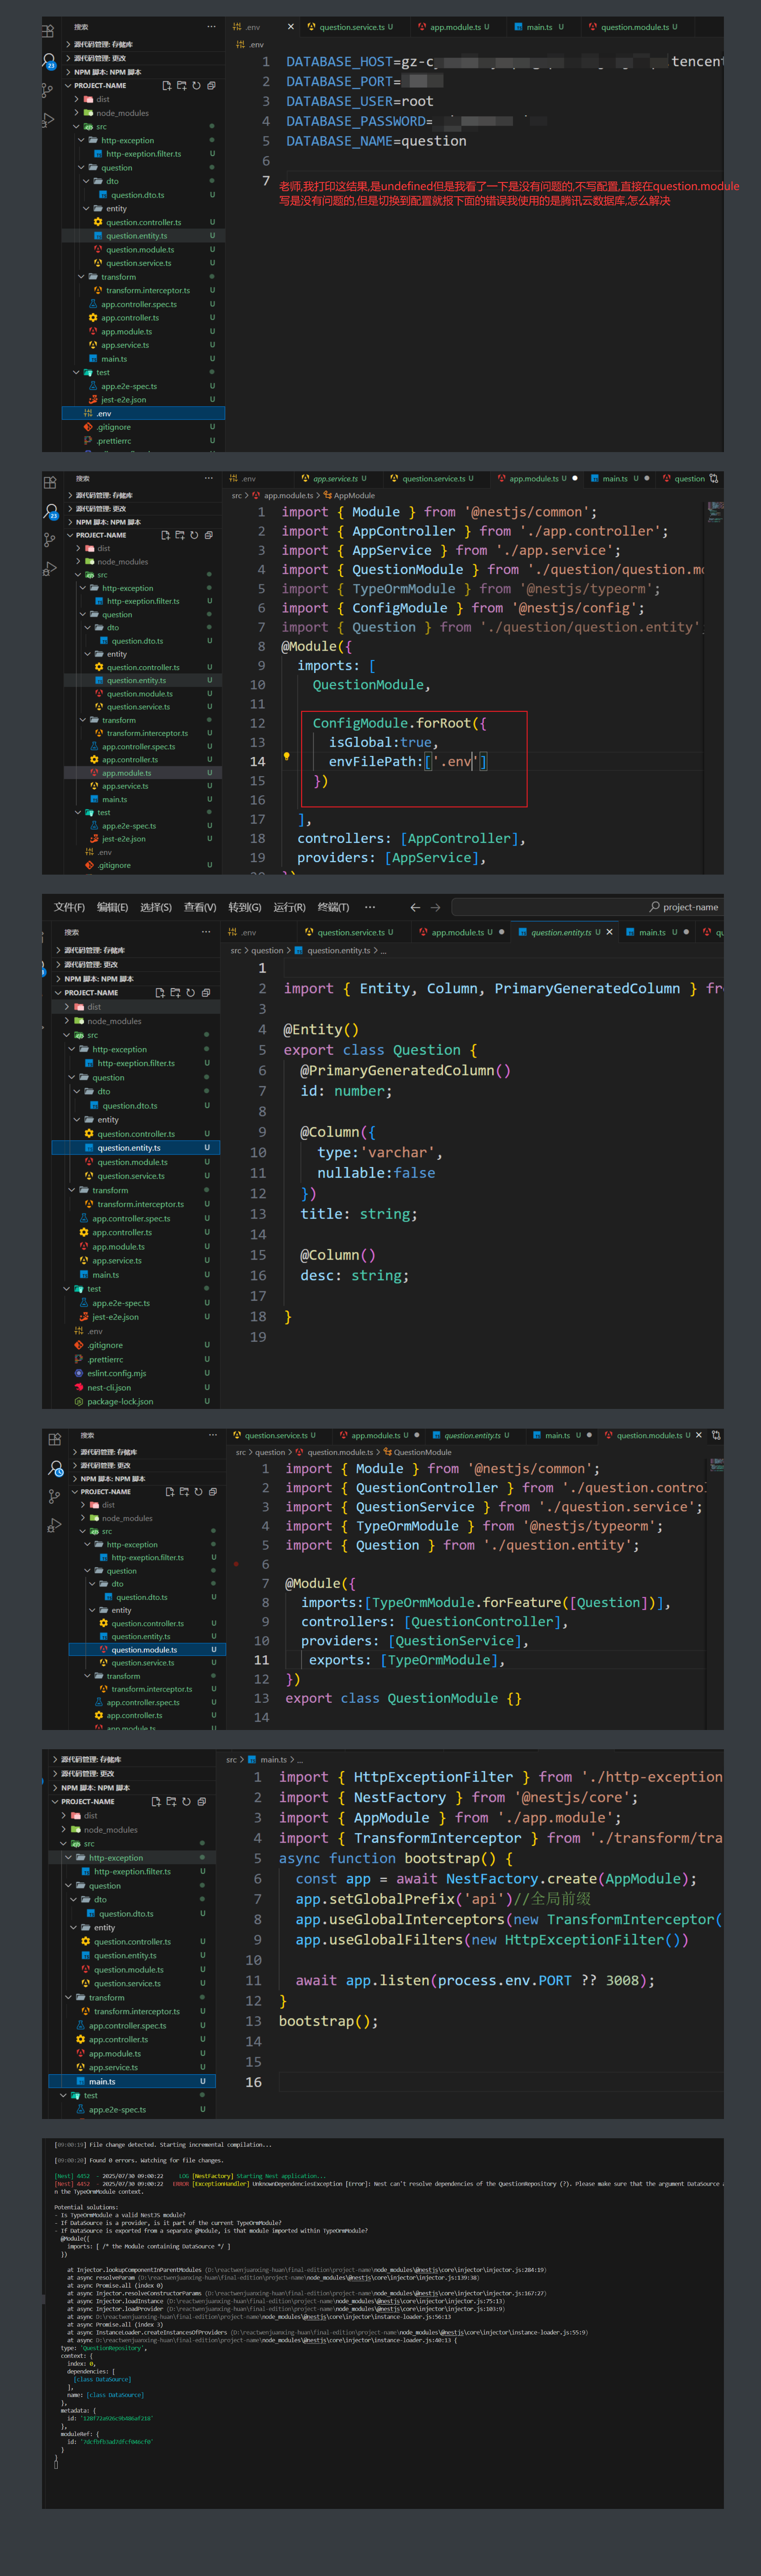This screenshot has height=2576, width=761.
Task: Click the magnifier icon beside project-name
Action: 654,907
